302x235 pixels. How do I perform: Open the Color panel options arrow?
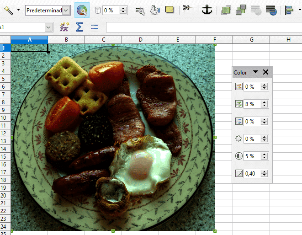255,72
